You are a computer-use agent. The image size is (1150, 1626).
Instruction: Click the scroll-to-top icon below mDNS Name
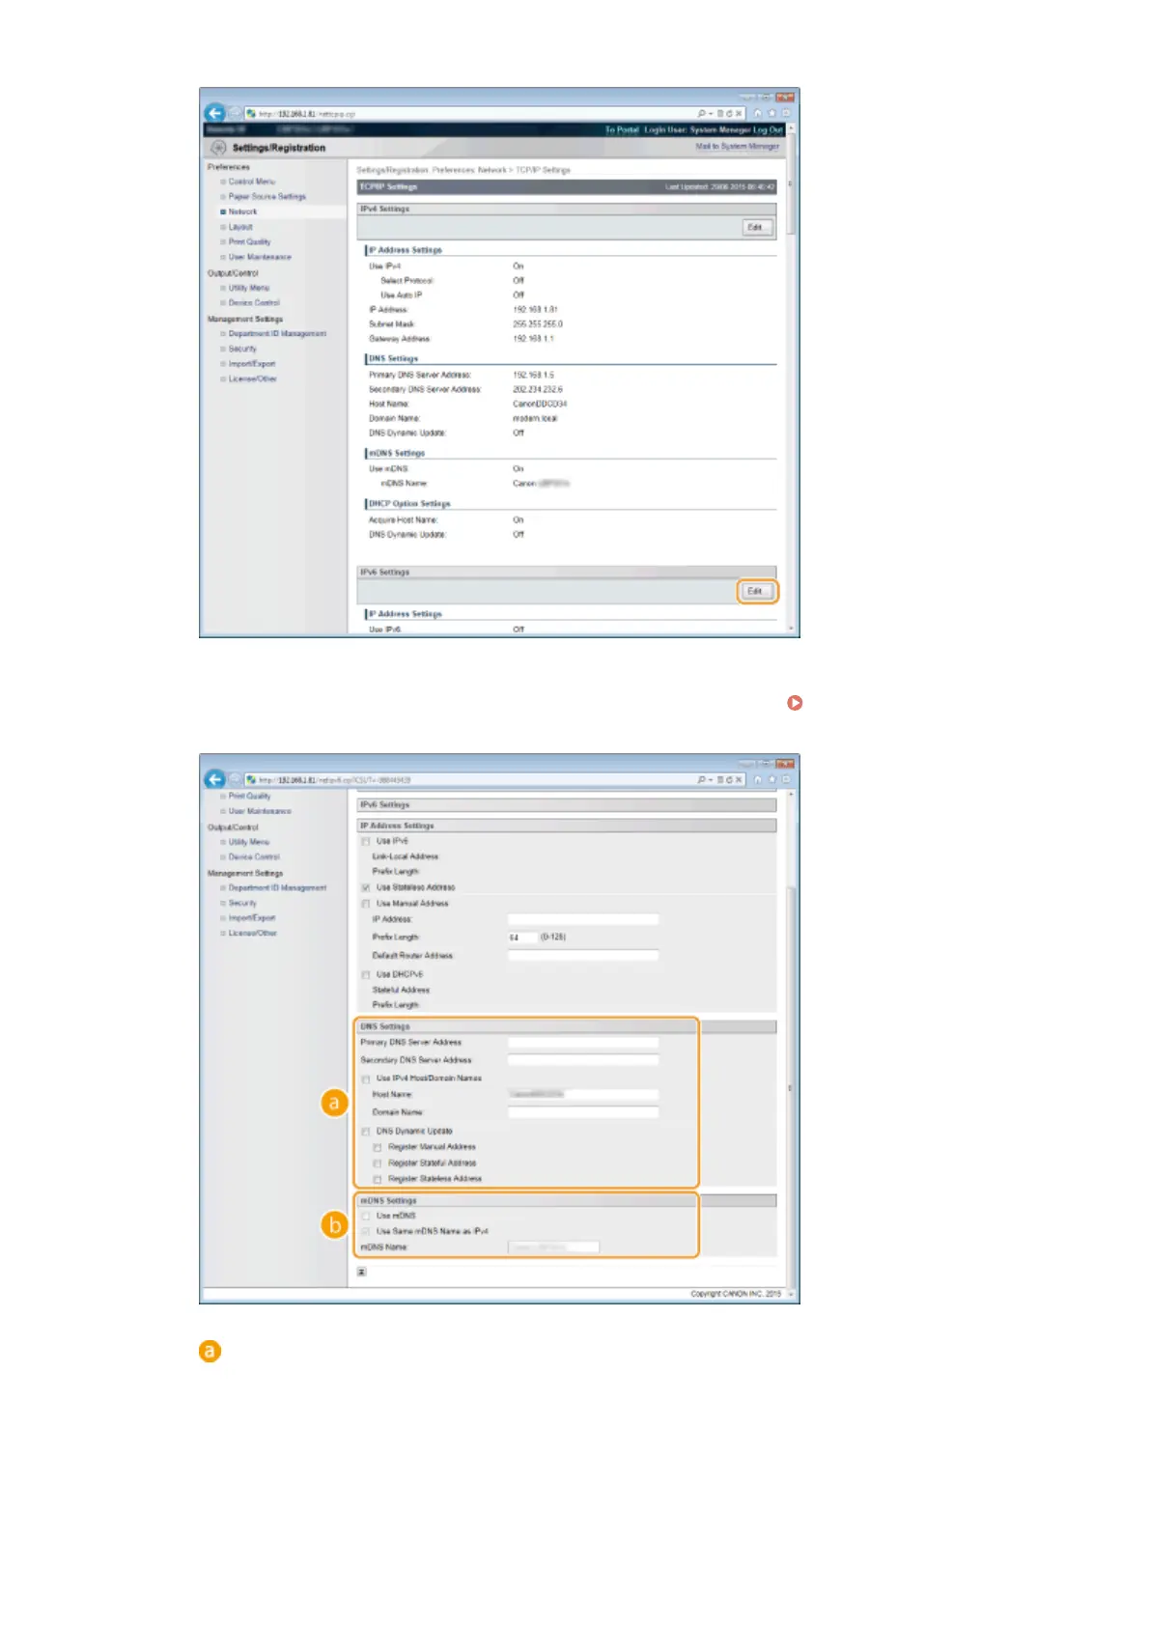click(x=362, y=1272)
